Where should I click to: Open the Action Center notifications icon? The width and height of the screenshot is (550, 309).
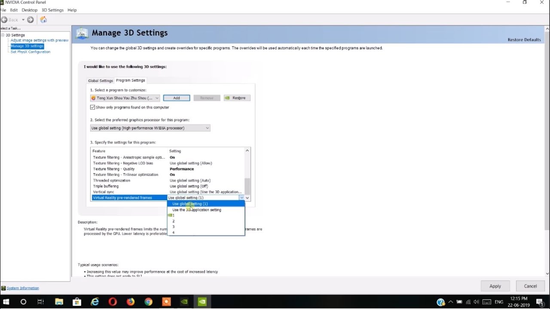(540, 302)
